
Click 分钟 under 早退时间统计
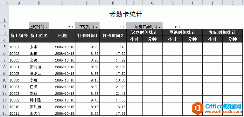click(192, 39)
